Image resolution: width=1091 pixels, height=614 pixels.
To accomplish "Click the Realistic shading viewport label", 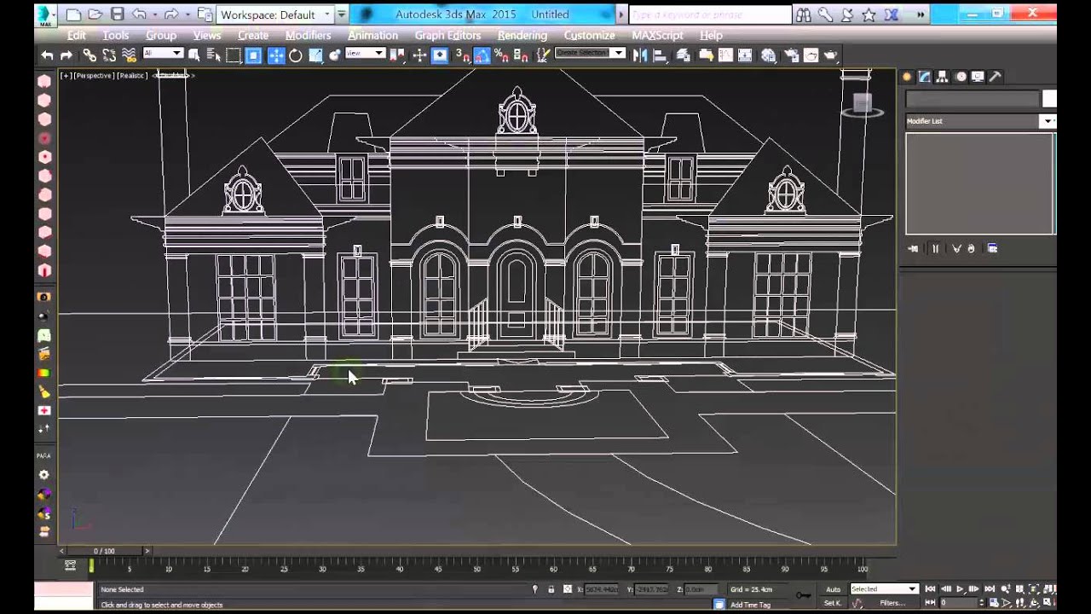I will (132, 75).
